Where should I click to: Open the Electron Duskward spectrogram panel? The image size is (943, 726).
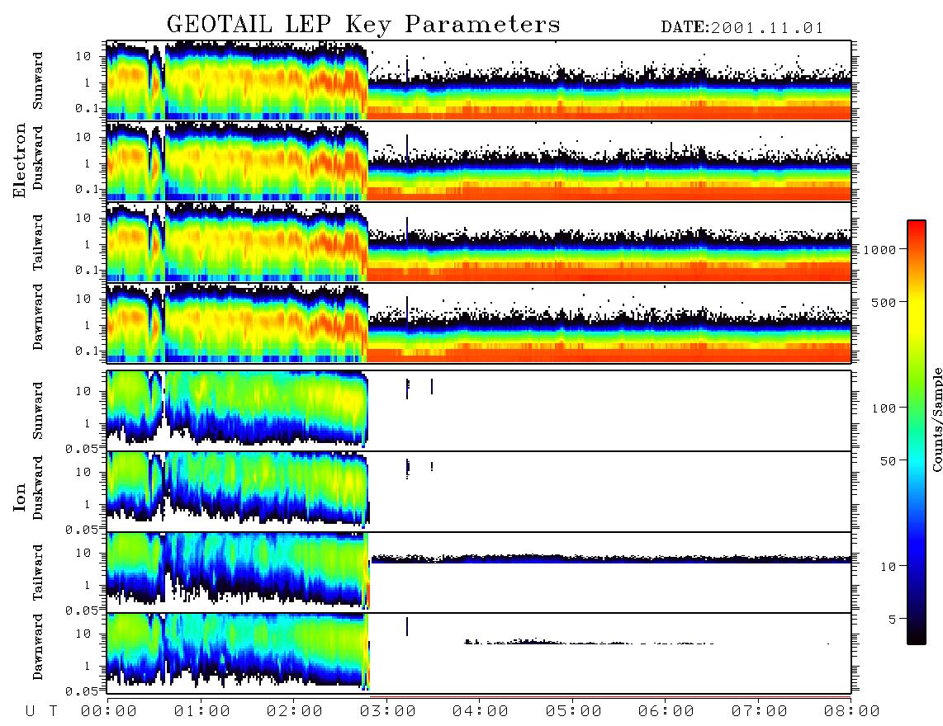(479, 161)
